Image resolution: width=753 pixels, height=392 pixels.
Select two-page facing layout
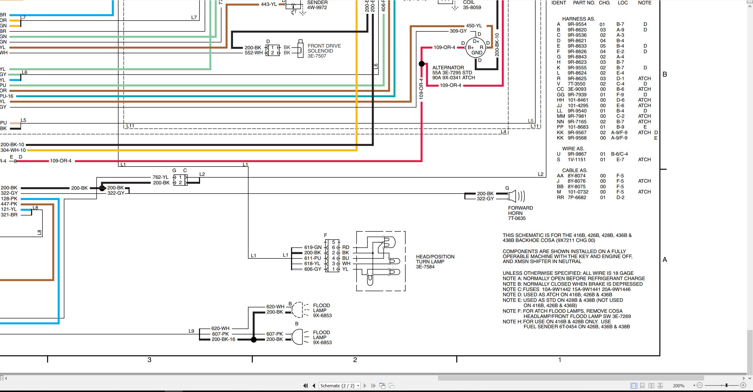click(x=651, y=386)
